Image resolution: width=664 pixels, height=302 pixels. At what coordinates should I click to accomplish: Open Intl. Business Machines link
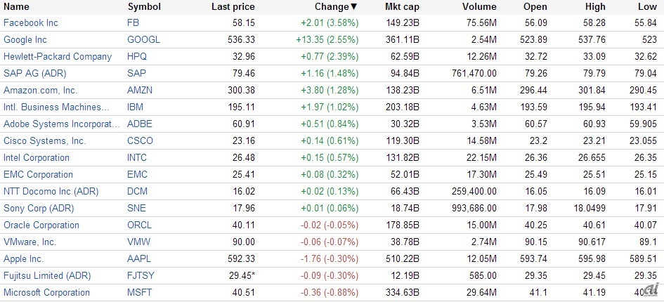click(x=57, y=107)
